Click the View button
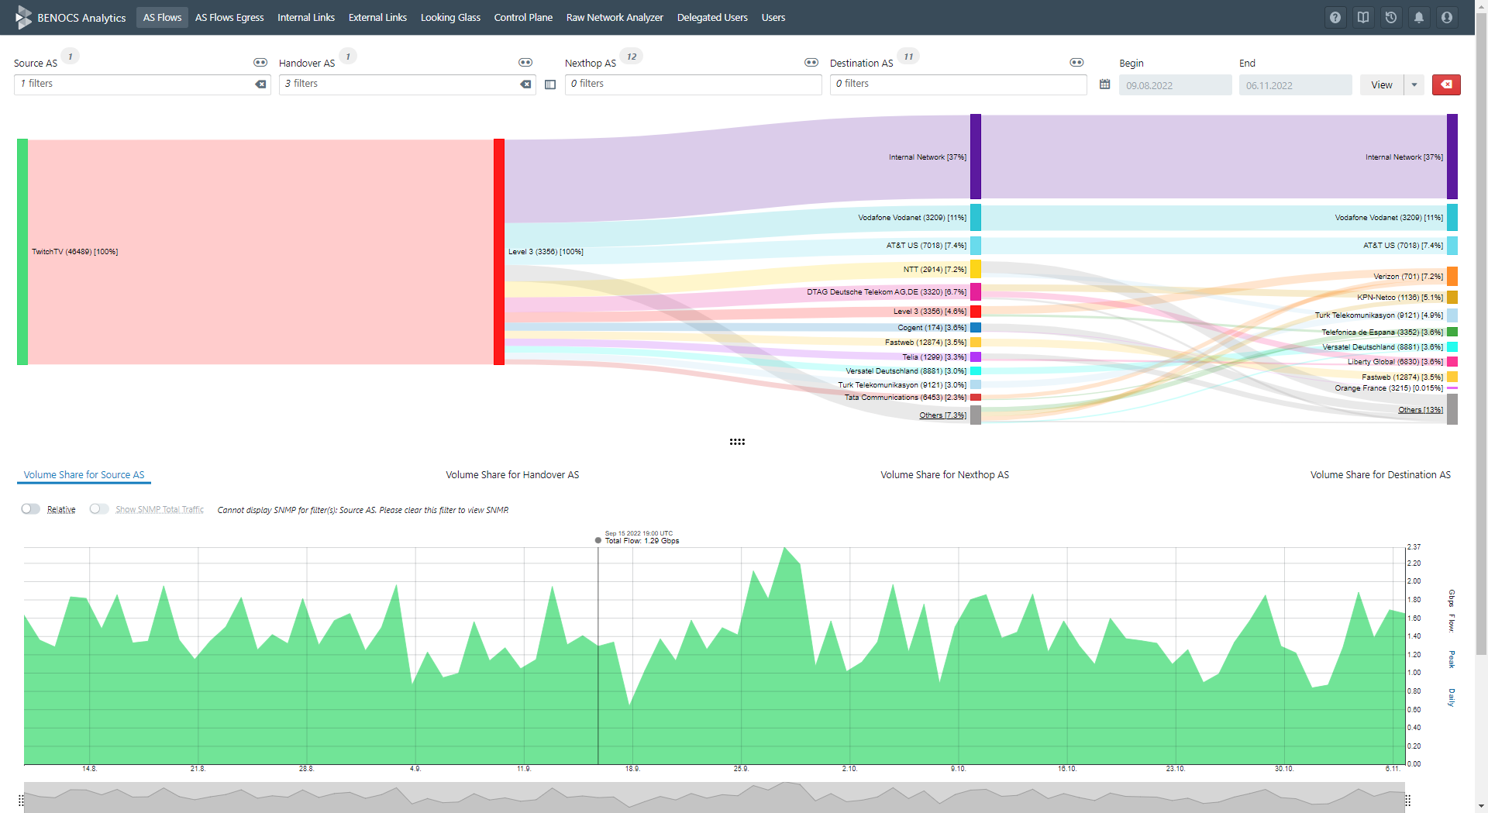 coord(1381,85)
